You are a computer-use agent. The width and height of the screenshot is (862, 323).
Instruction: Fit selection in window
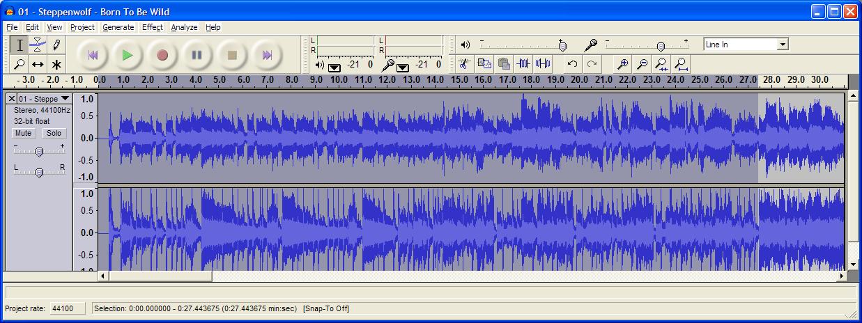point(661,64)
